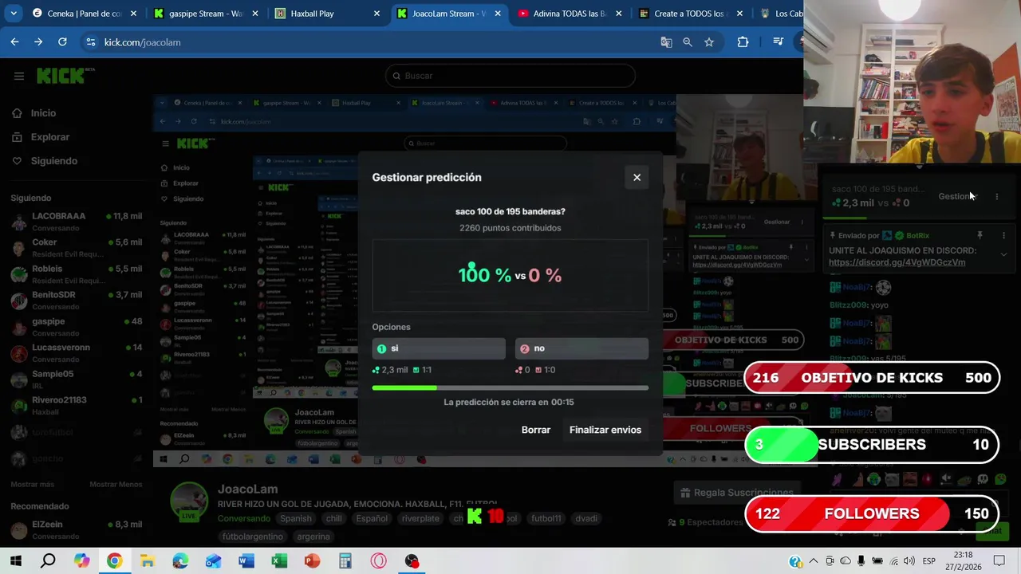This screenshot has height=574, width=1021.
Task: Go to Inicio in sidebar
Action: pos(43,113)
